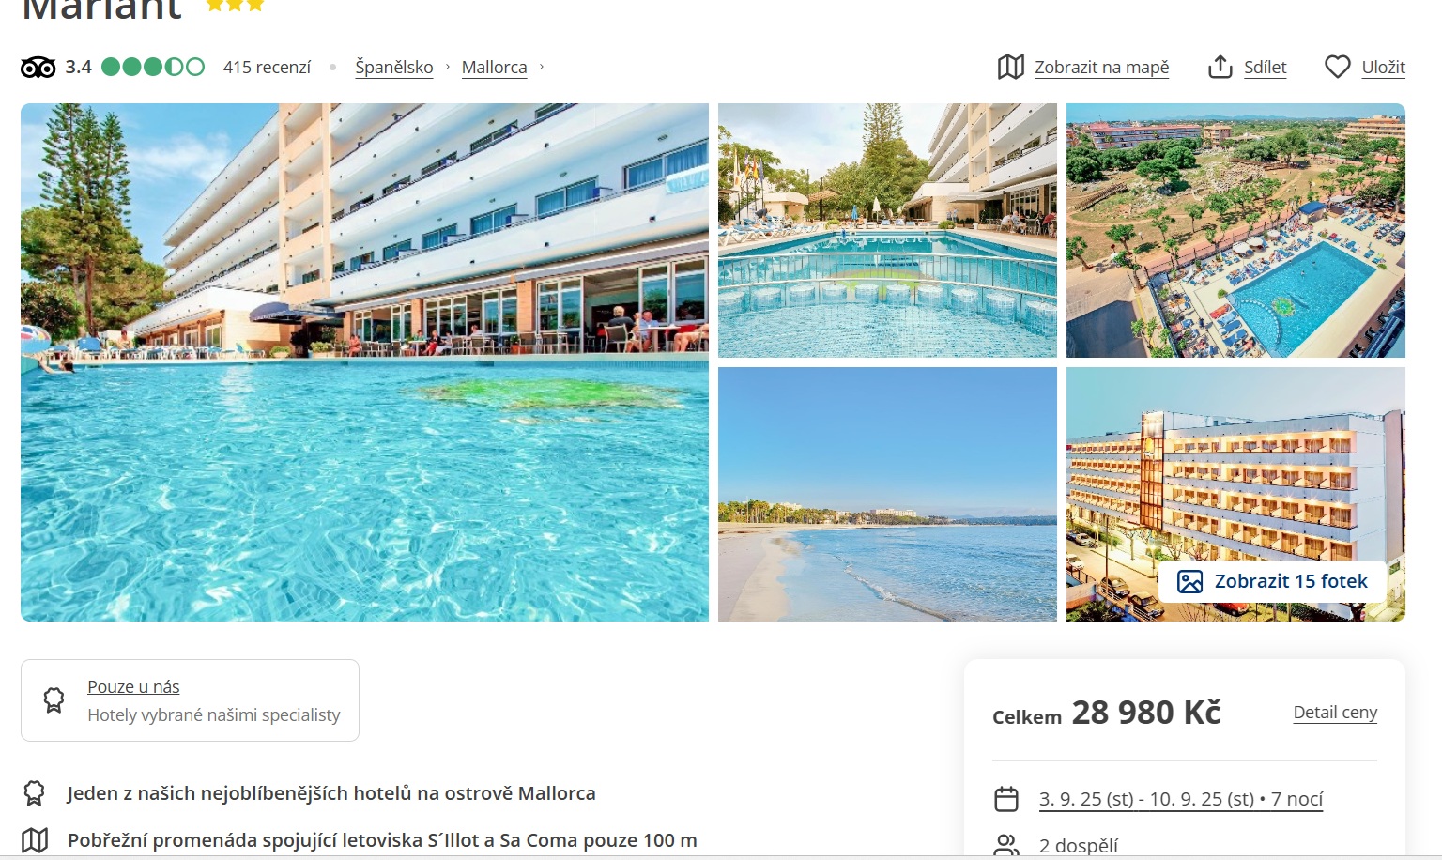Click the 415 recenzí review count
Screen dimensions: 1442x860
[267, 68]
